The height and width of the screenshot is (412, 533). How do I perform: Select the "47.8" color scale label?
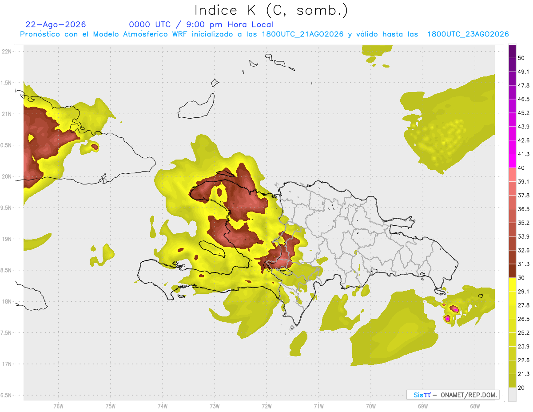(524, 85)
